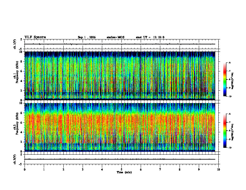Click the Sep. 1, 2026 date label

(87, 37)
